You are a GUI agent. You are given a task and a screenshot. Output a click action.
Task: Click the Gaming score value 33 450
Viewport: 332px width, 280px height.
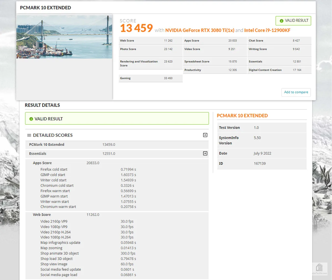tap(168, 78)
